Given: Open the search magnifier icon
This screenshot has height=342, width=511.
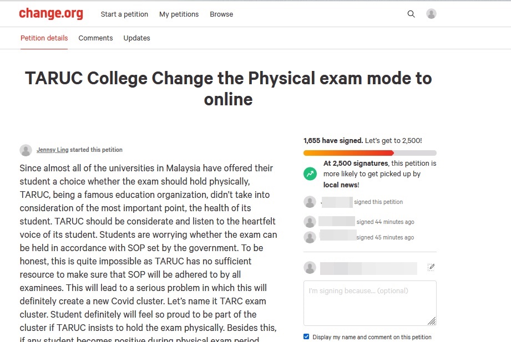Looking at the screenshot, I should (411, 13).
